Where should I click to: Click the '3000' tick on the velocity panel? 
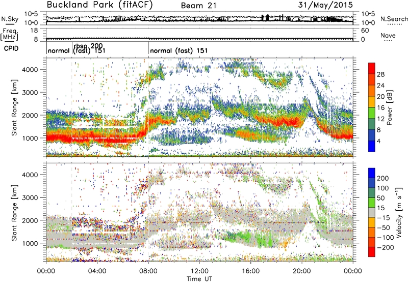click(30, 198)
